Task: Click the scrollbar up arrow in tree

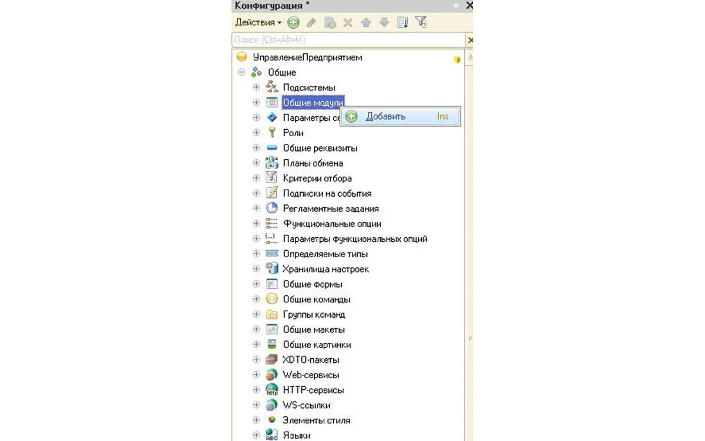Action: coord(469,57)
